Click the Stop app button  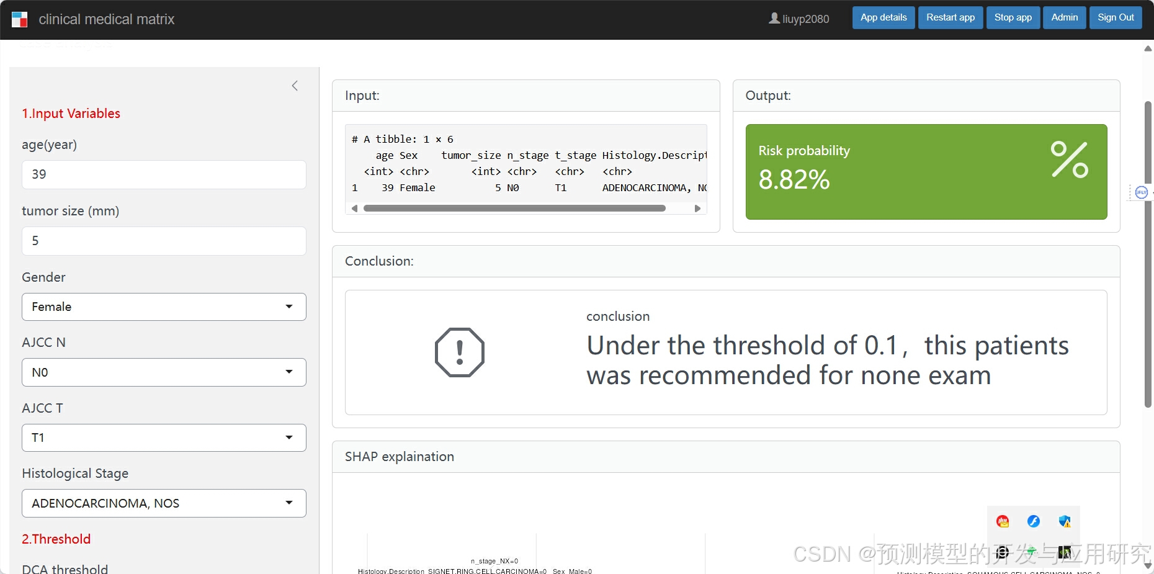[1013, 17]
